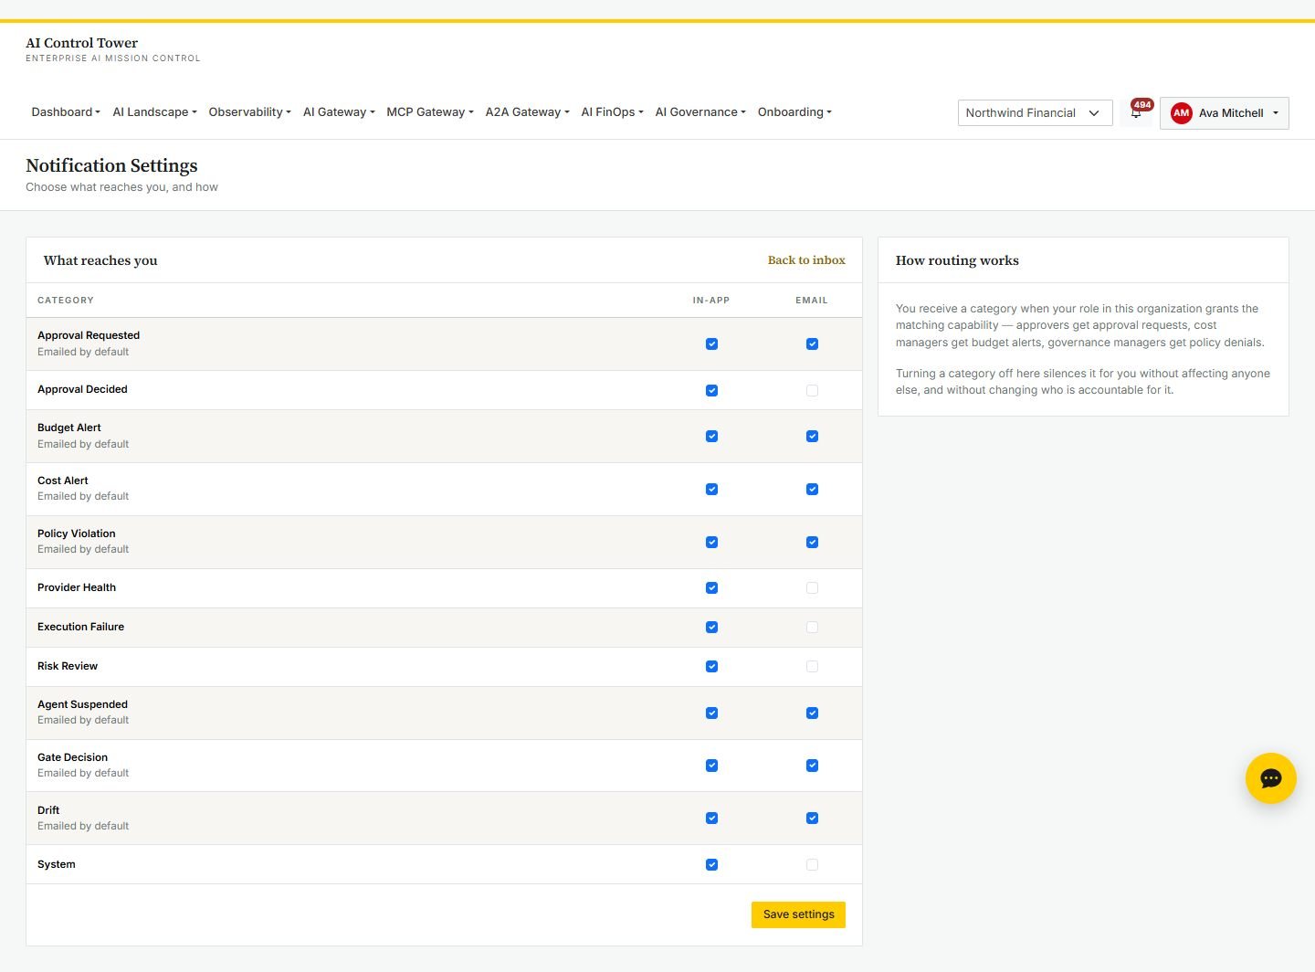Enable email for Risk Review
Screen dimensions: 1315x972
[812, 667]
